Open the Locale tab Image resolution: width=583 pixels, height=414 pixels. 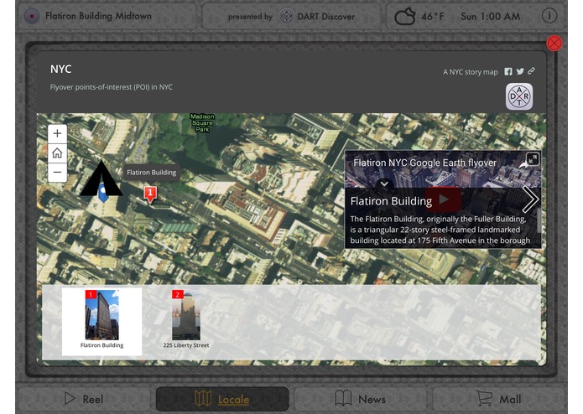222,399
